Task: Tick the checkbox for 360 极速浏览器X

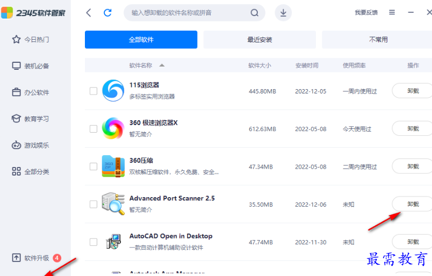Action: click(x=93, y=129)
